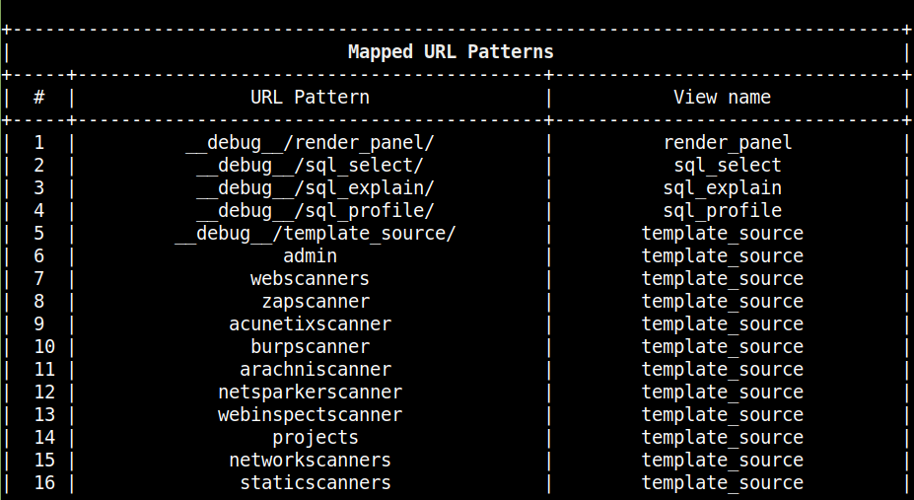Click the netsparkerscanner entry
The width and height of the screenshot is (914, 500).
(311, 393)
